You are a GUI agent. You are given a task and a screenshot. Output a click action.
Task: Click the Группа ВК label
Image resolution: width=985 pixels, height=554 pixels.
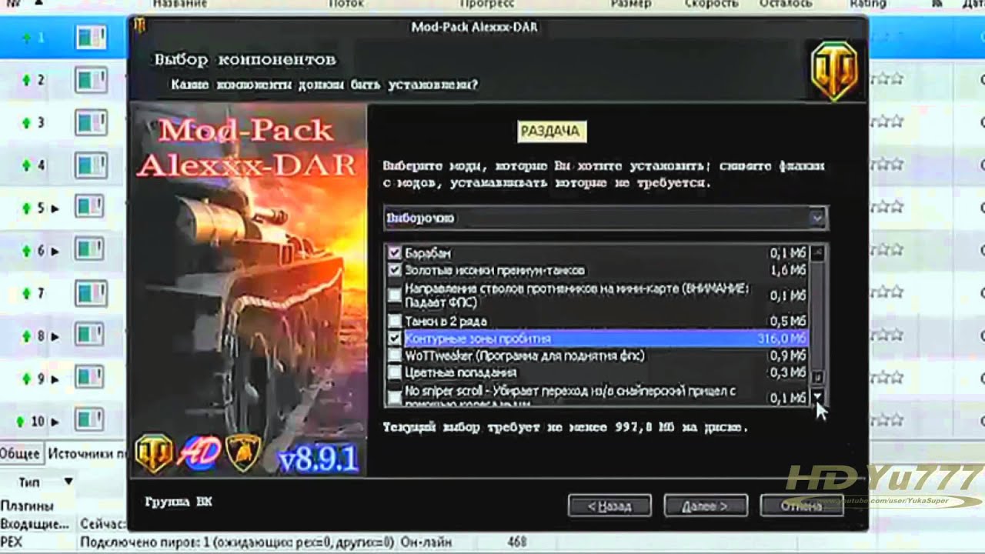tap(178, 502)
